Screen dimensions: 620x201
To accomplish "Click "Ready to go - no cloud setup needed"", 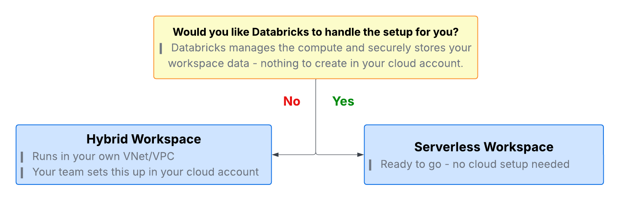I will [475, 164].
